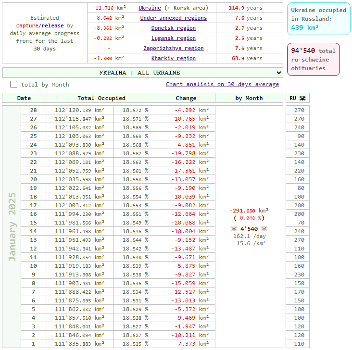Click the Change column header

186,98
